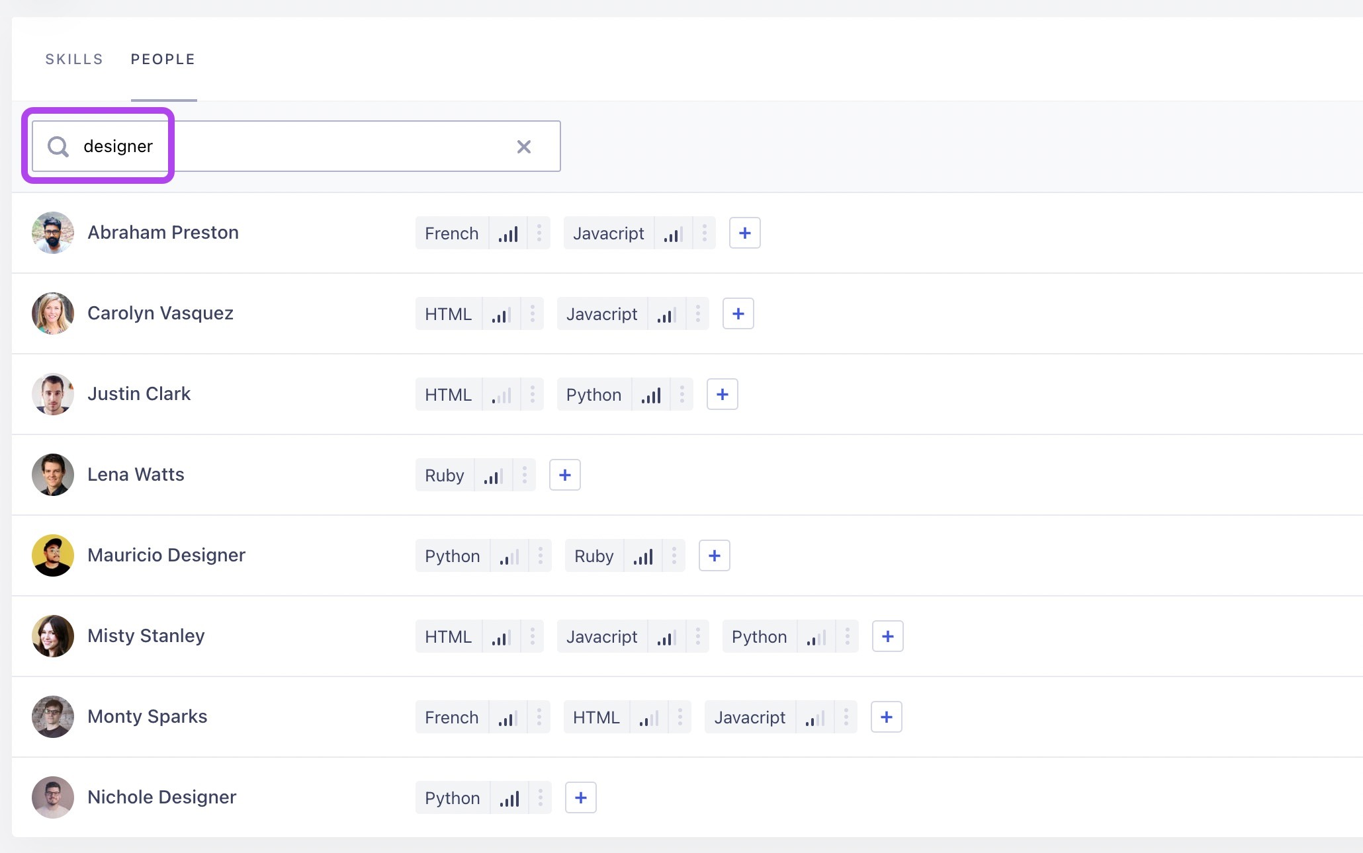Click the level bars on Misty's Javacript skill
The image size is (1363, 853).
[x=665, y=636]
